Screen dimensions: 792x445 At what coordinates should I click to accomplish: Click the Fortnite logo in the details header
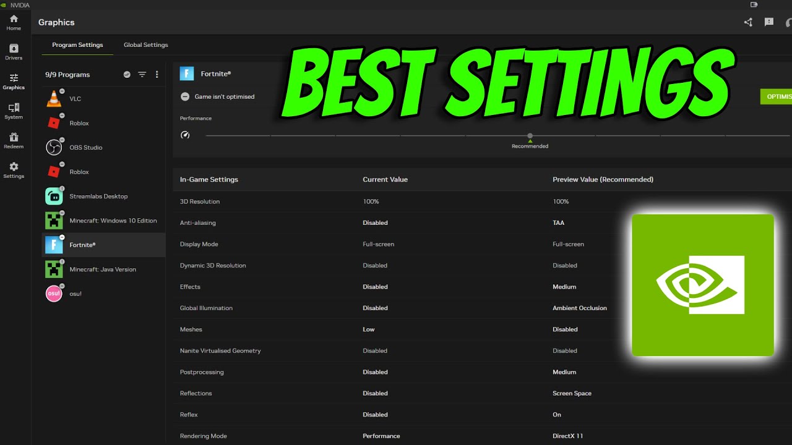tap(187, 74)
